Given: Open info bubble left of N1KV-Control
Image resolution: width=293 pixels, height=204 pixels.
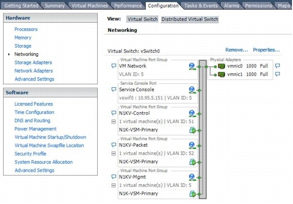Looking at the screenshot, I should tap(113, 113).
